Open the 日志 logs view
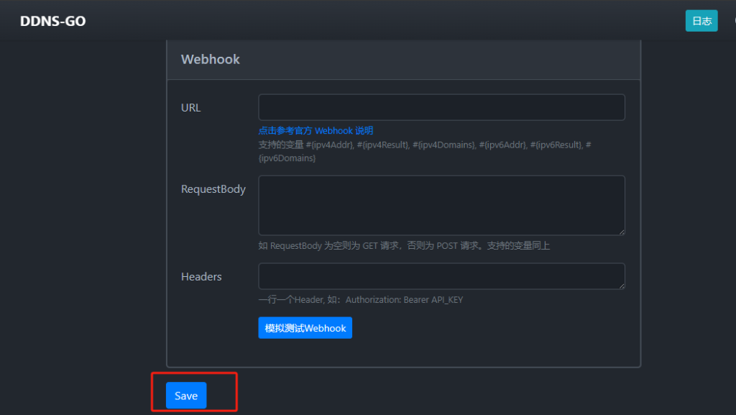Viewport: 736px width, 415px height. pyautogui.click(x=701, y=21)
